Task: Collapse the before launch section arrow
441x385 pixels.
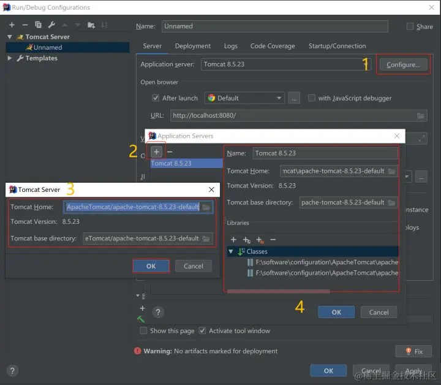Action: (138, 295)
